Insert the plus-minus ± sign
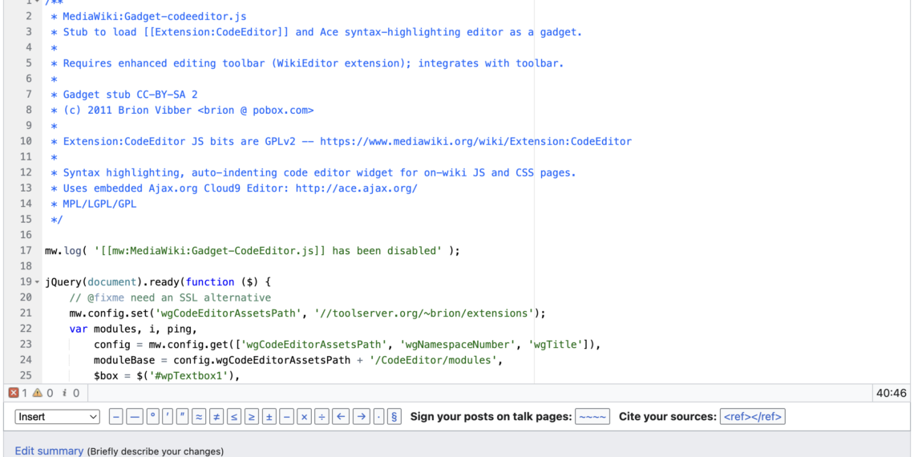Image resolution: width=914 pixels, height=457 pixels. (x=269, y=417)
